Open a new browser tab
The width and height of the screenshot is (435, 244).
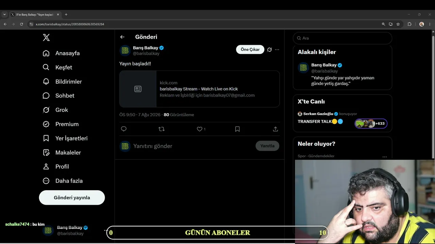coord(66,15)
